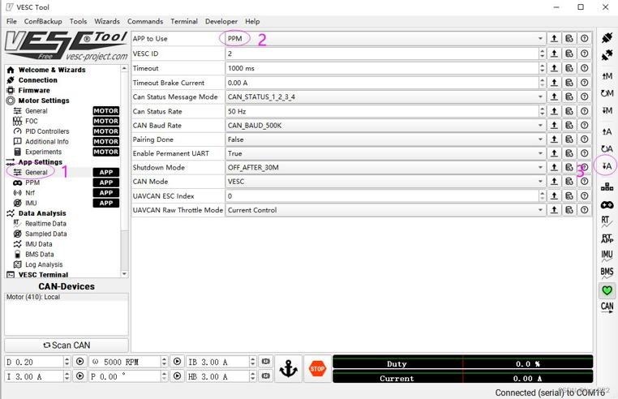Image resolution: width=618 pixels, height=399 pixels.
Task: Open the Tools menu
Action: coord(78,21)
